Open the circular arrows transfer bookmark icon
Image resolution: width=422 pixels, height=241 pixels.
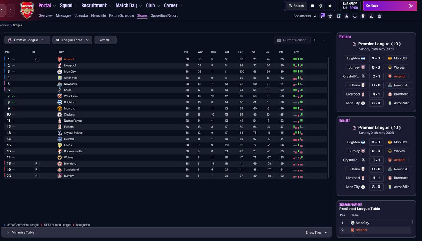coord(355,16)
